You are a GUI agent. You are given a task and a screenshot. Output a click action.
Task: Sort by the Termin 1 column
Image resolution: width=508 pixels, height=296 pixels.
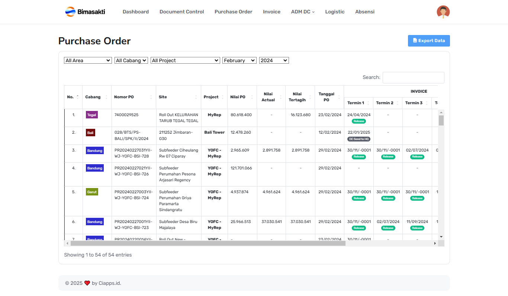tap(358, 103)
